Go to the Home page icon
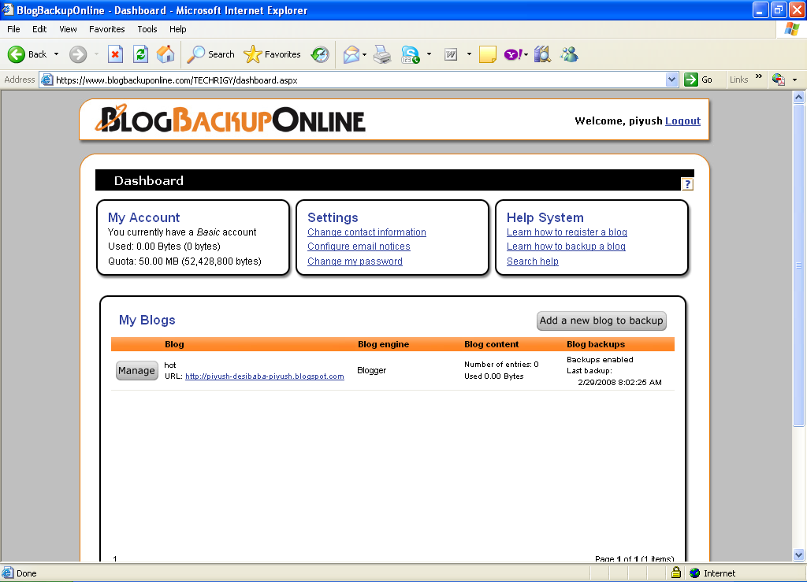 pos(165,54)
